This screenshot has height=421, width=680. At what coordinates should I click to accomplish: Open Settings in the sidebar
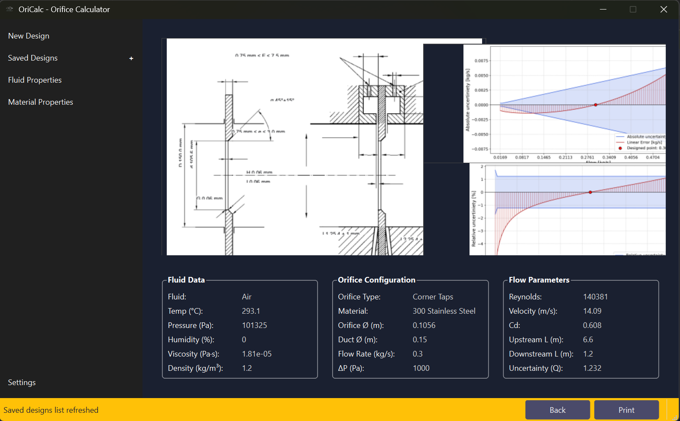[x=22, y=382]
